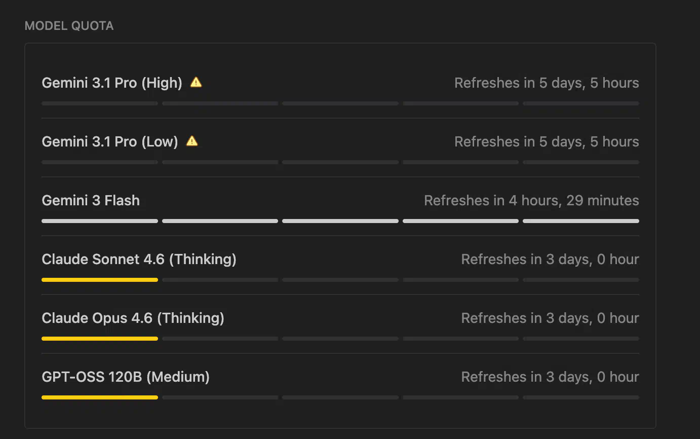Select the Gemini 3.1 Pro (High) model name

coord(112,83)
